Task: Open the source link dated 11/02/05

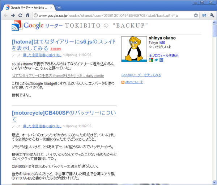Action: 42,126
